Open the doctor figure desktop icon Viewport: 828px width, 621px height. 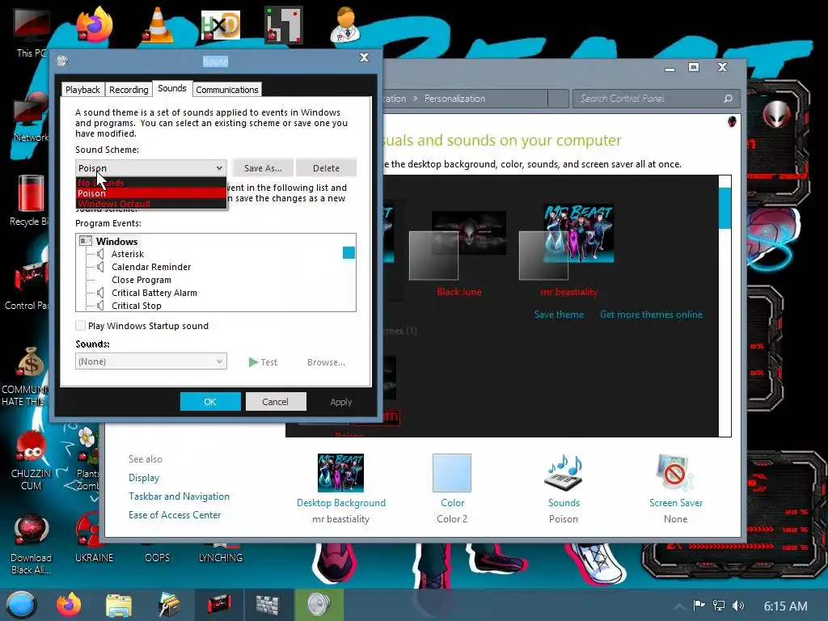(345, 24)
